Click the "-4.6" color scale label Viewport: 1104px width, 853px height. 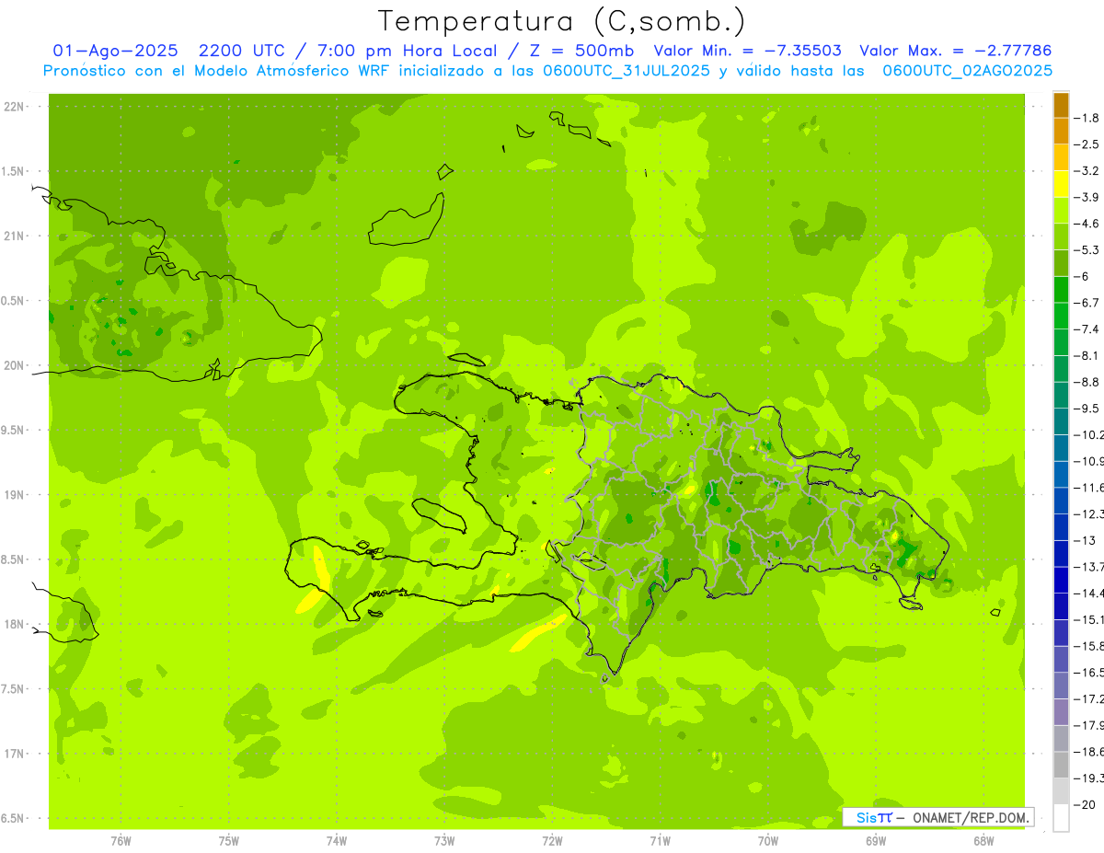(1087, 224)
